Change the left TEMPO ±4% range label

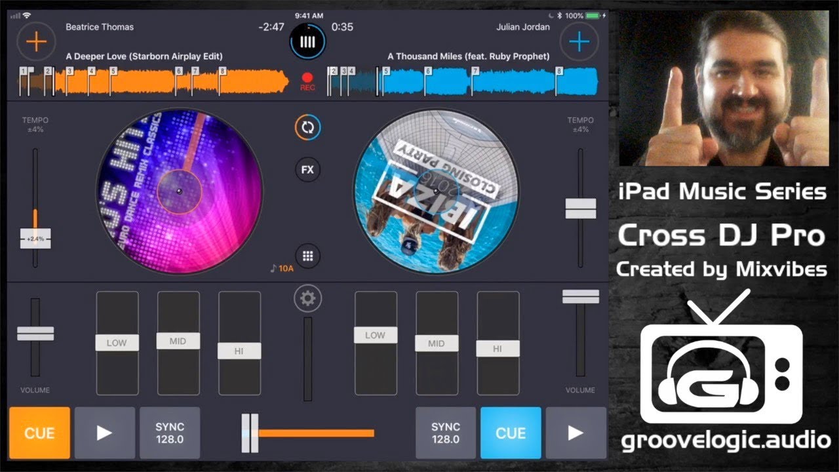(x=35, y=125)
